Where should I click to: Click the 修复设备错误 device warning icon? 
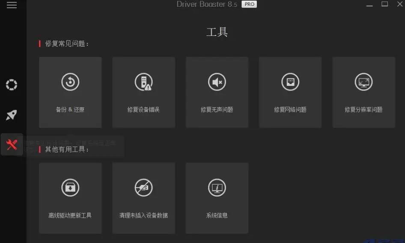pos(143,82)
